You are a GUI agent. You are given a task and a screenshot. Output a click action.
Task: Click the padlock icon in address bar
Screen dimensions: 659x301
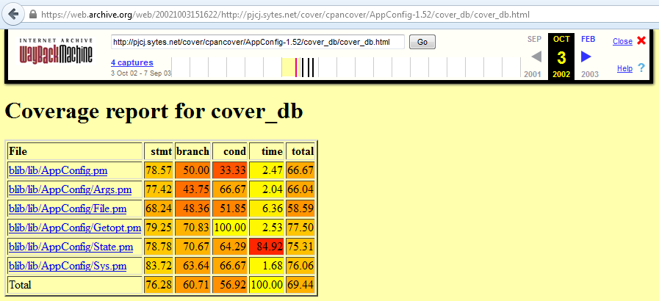[x=33, y=14]
